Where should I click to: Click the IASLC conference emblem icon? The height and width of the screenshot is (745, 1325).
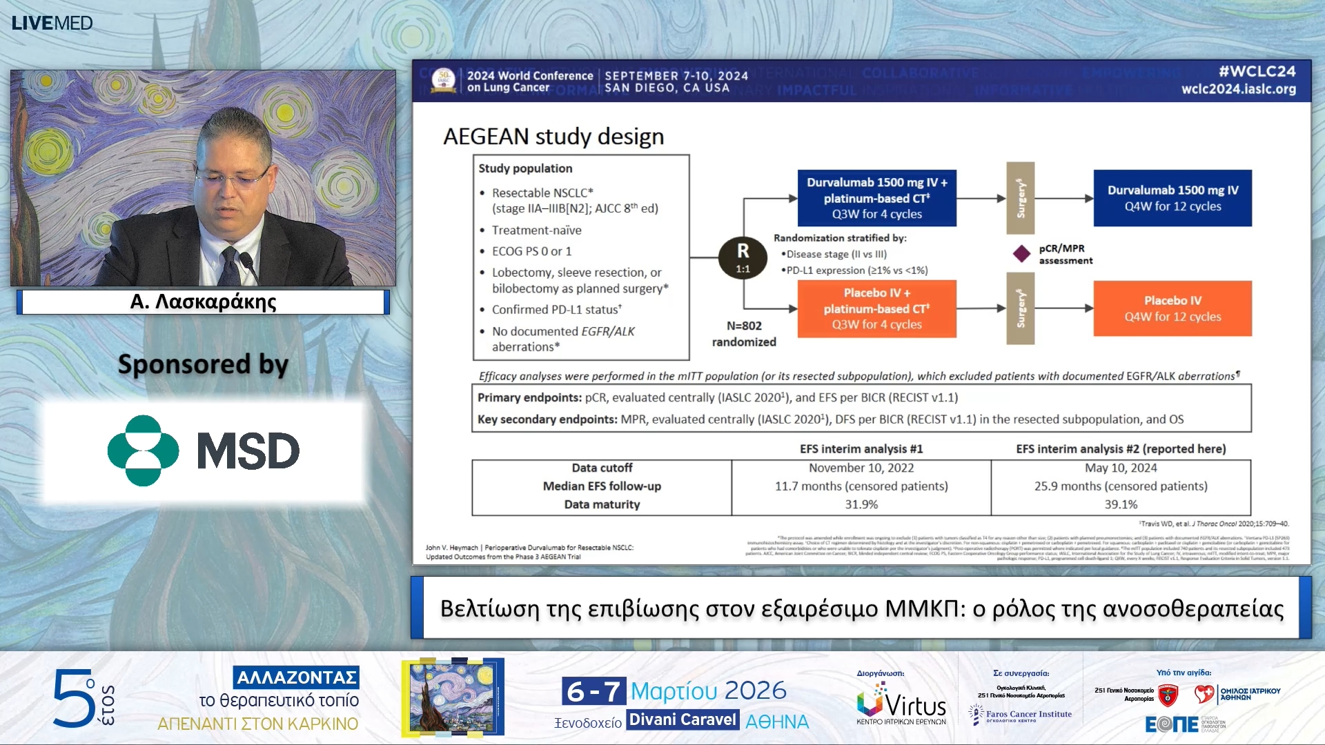click(443, 80)
